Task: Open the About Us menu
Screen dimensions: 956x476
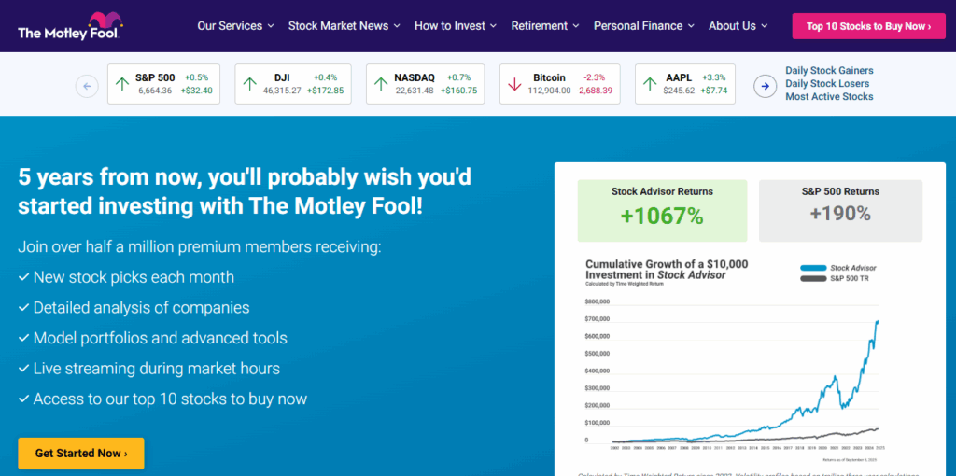Action: click(x=738, y=26)
